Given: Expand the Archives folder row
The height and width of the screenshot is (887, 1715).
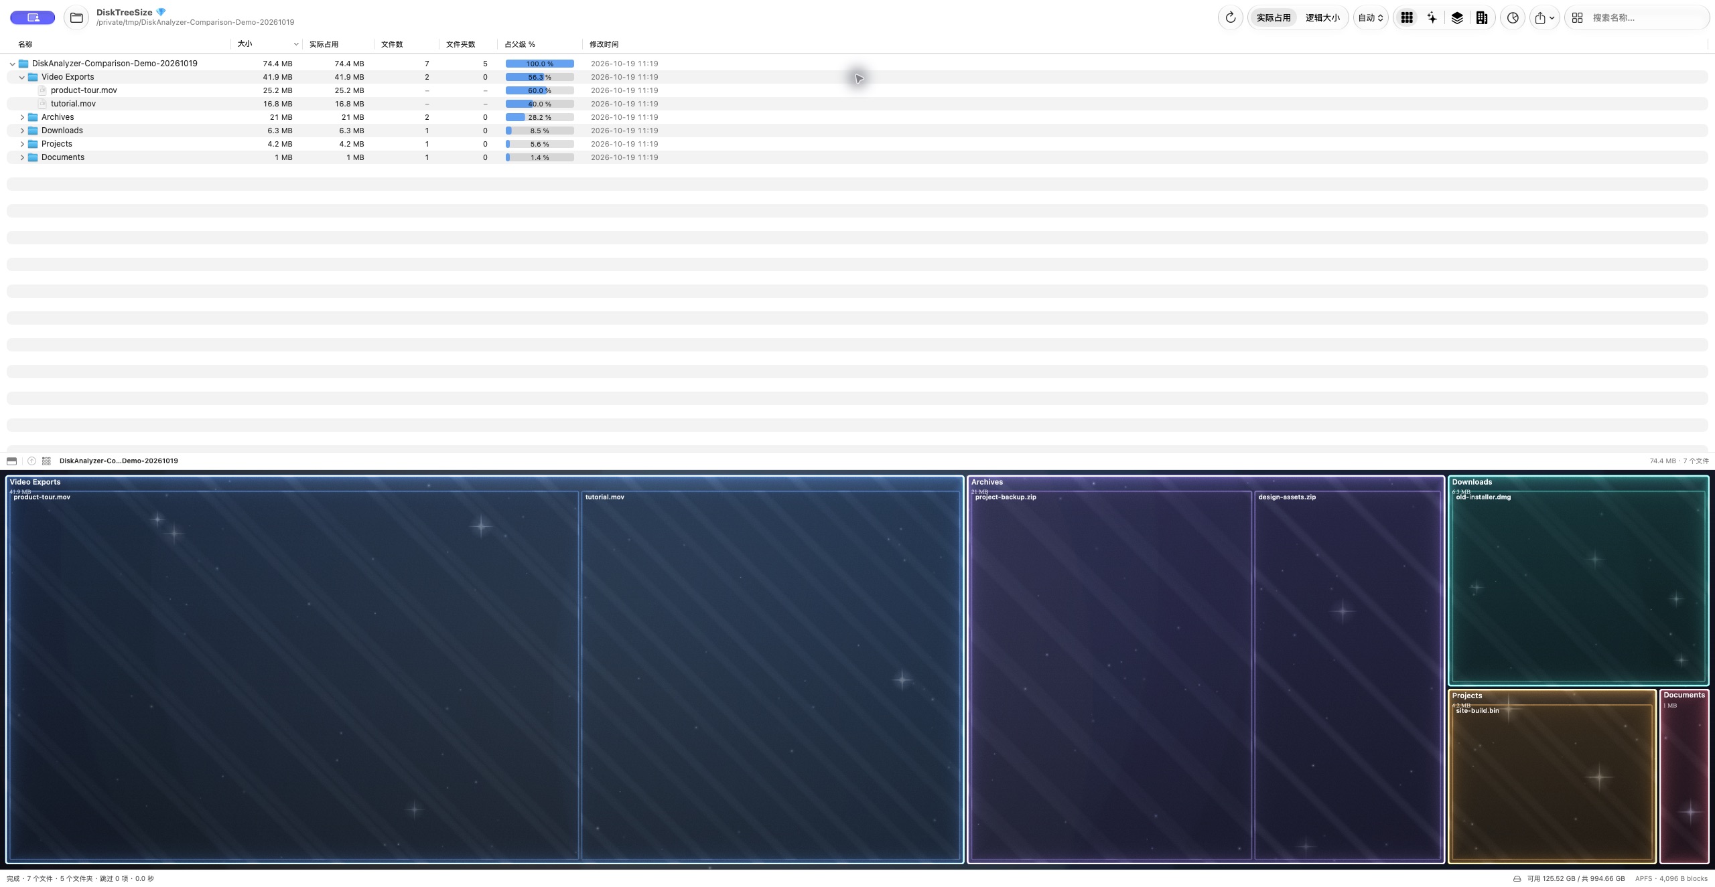Looking at the screenshot, I should [x=22, y=117].
